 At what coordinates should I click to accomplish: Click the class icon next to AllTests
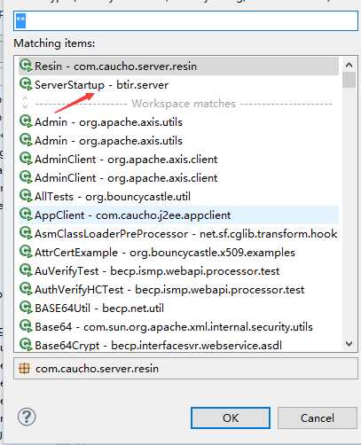click(26, 196)
